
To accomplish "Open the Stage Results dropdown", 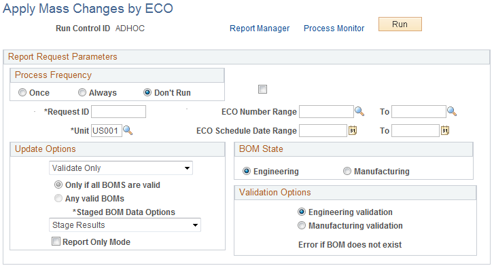I will pyautogui.click(x=125, y=225).
